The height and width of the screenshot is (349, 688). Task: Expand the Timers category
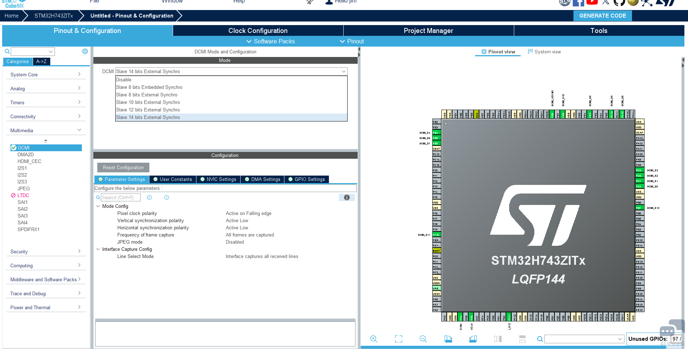[x=46, y=102]
